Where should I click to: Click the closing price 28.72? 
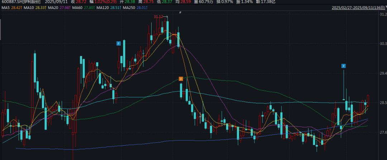[81, 1]
